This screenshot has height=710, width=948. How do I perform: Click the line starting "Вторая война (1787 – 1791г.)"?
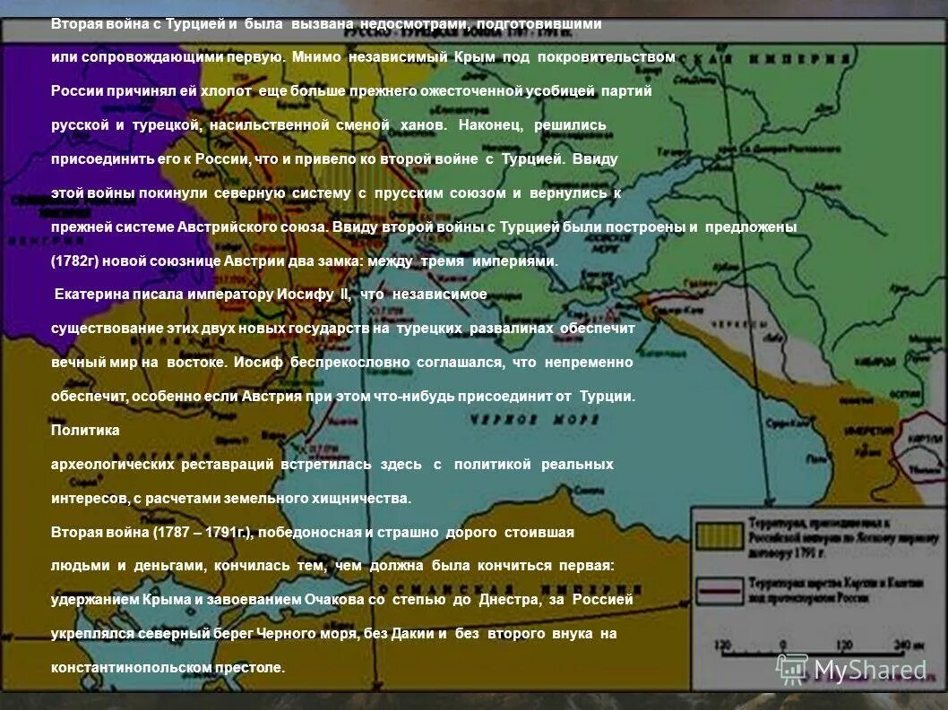click(313, 533)
